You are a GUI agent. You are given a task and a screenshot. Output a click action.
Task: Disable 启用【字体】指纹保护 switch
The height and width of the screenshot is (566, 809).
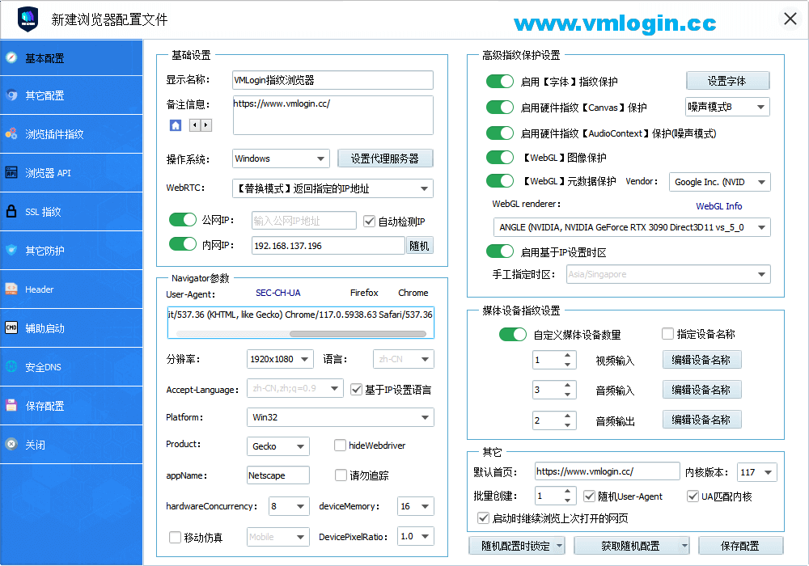point(500,82)
